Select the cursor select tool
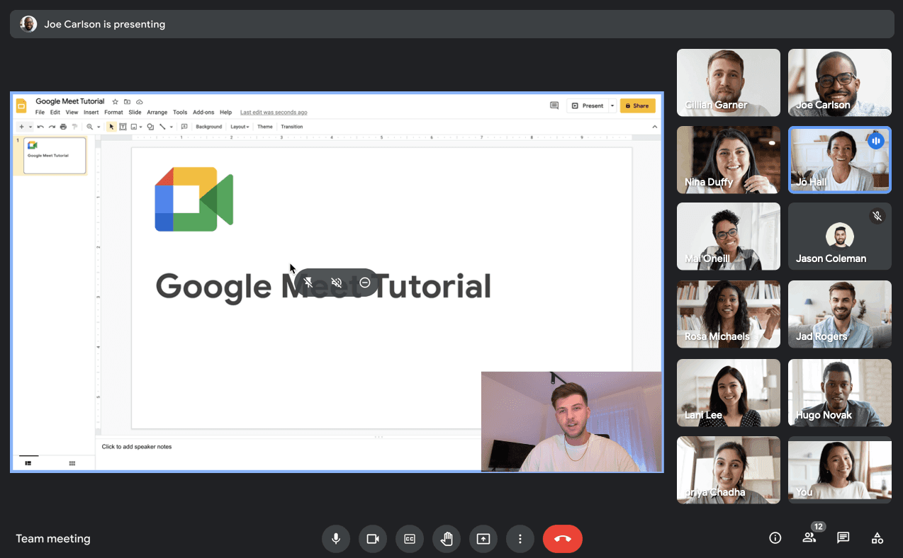Image resolution: width=903 pixels, height=558 pixels. (111, 127)
